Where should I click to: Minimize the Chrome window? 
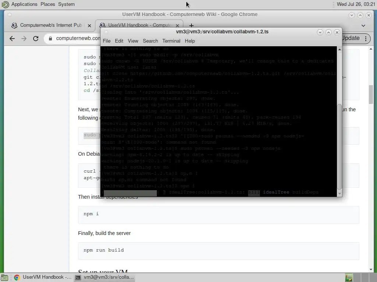352,15
